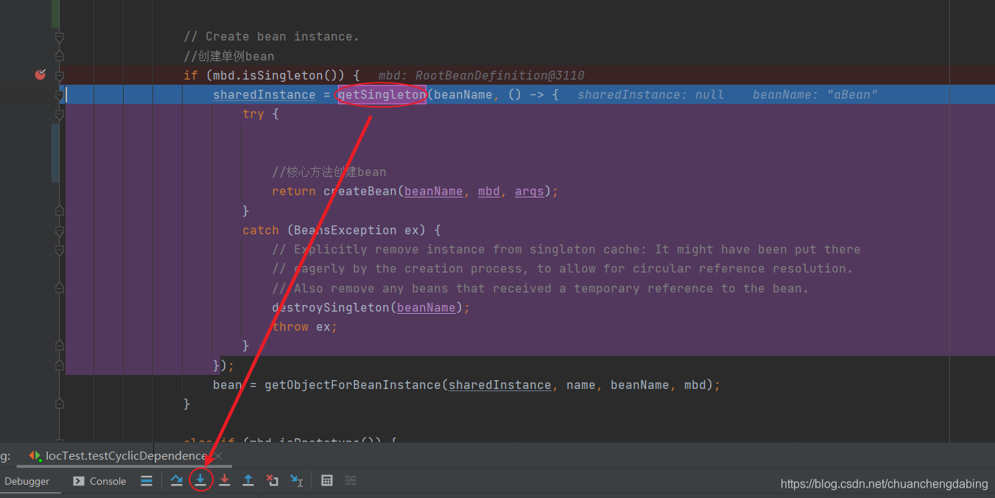The width and height of the screenshot is (995, 498).
Task: Switch to the Console tab
Action: pos(99,481)
